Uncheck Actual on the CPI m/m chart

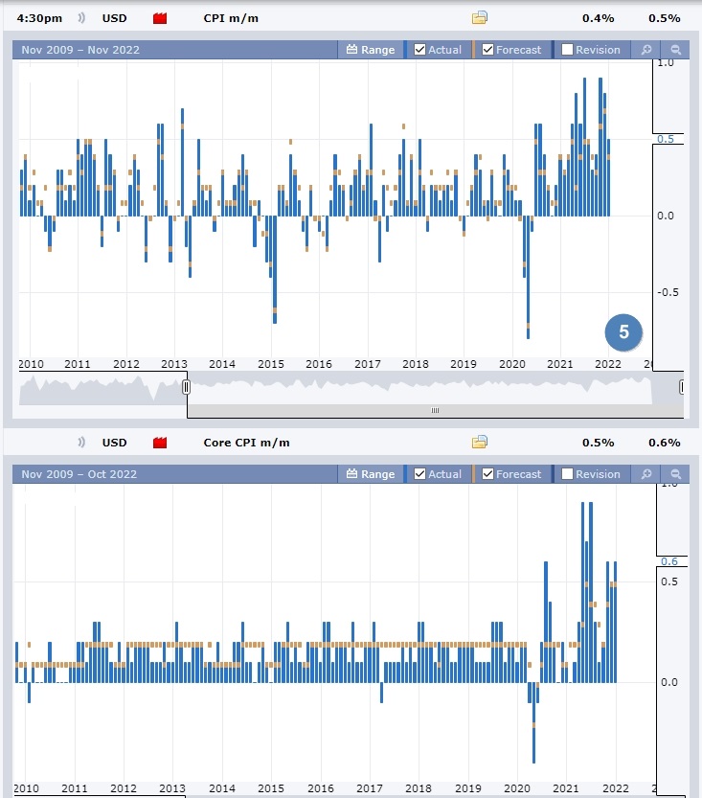coord(420,50)
